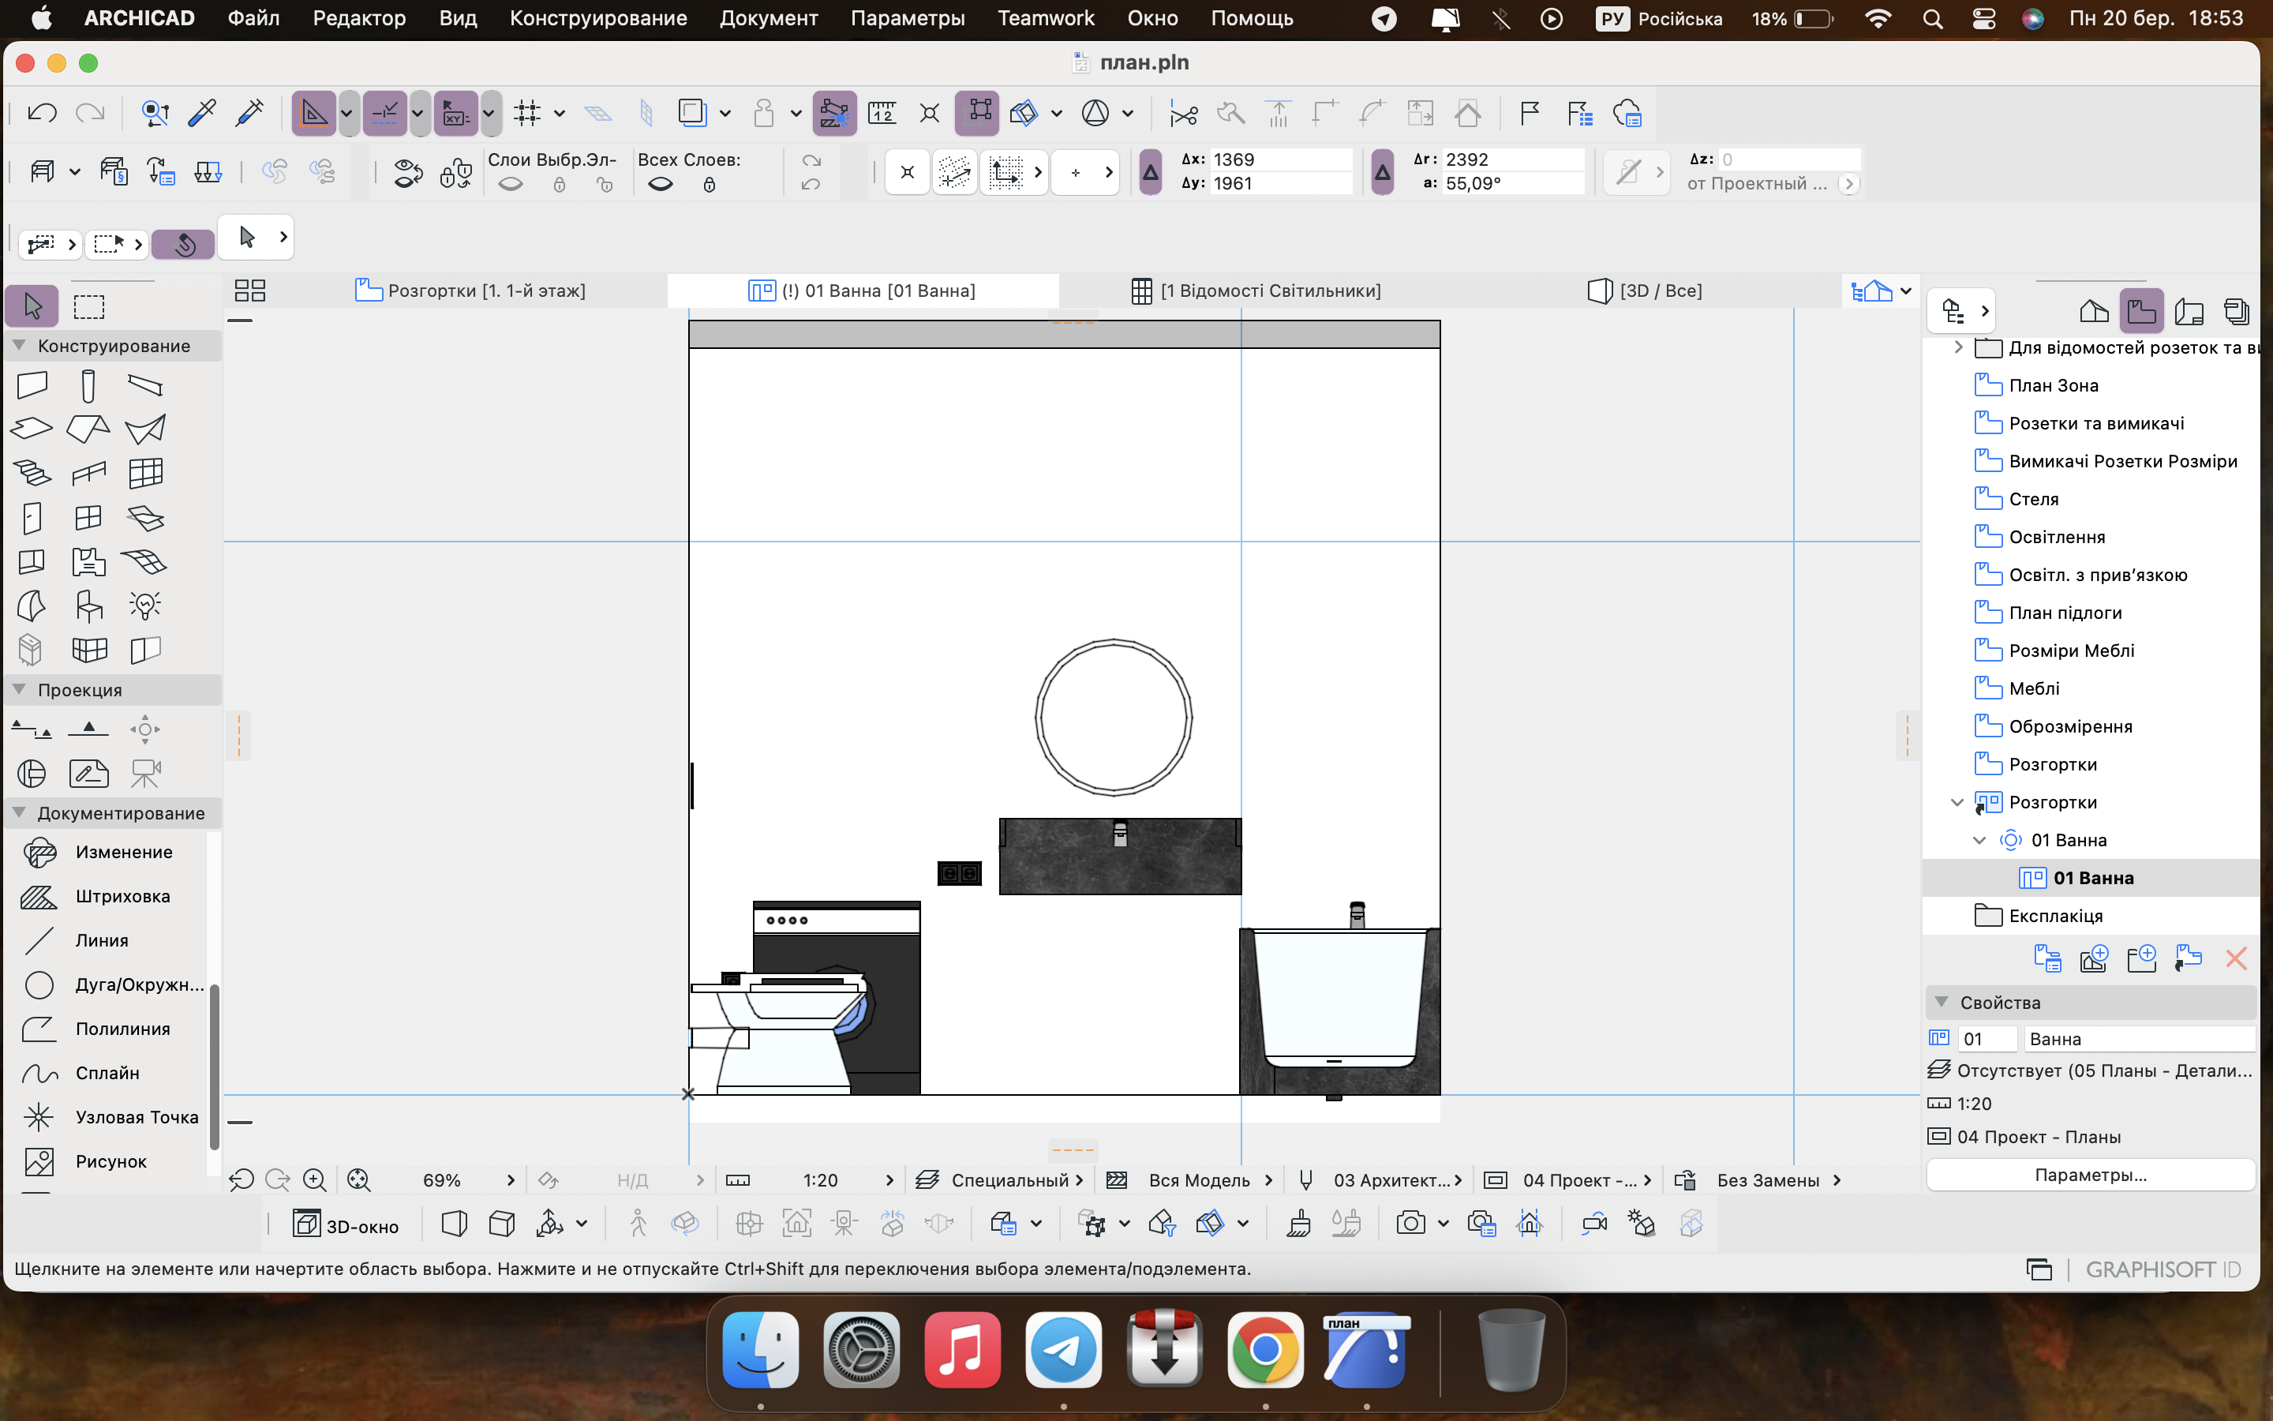Toggle grid snap display icon
The height and width of the screenshot is (1421, 2273).
click(528, 114)
